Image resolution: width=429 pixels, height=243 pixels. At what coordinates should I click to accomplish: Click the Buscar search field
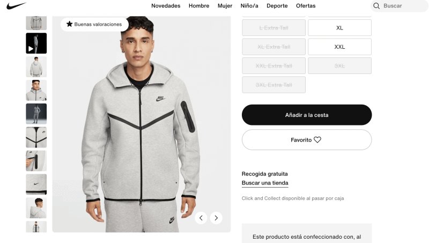[x=400, y=6]
